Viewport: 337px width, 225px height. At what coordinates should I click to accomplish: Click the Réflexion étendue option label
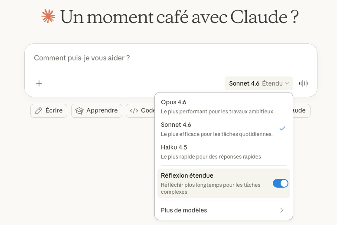click(x=187, y=175)
